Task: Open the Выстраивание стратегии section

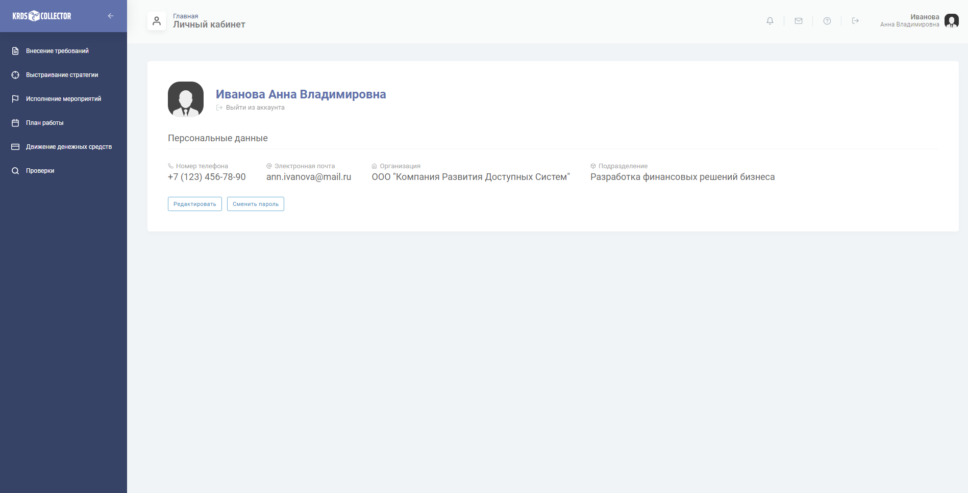Action: [x=63, y=75]
